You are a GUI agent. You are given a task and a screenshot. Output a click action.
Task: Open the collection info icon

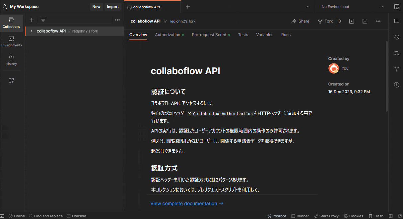pos(397,85)
